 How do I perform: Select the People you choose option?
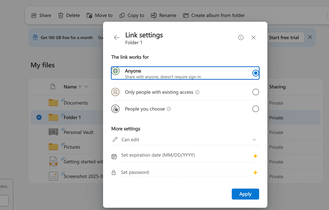click(256, 109)
